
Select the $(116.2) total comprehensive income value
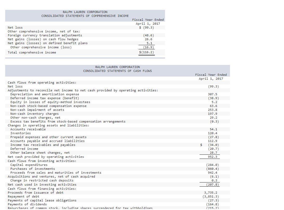coord(147,52)
